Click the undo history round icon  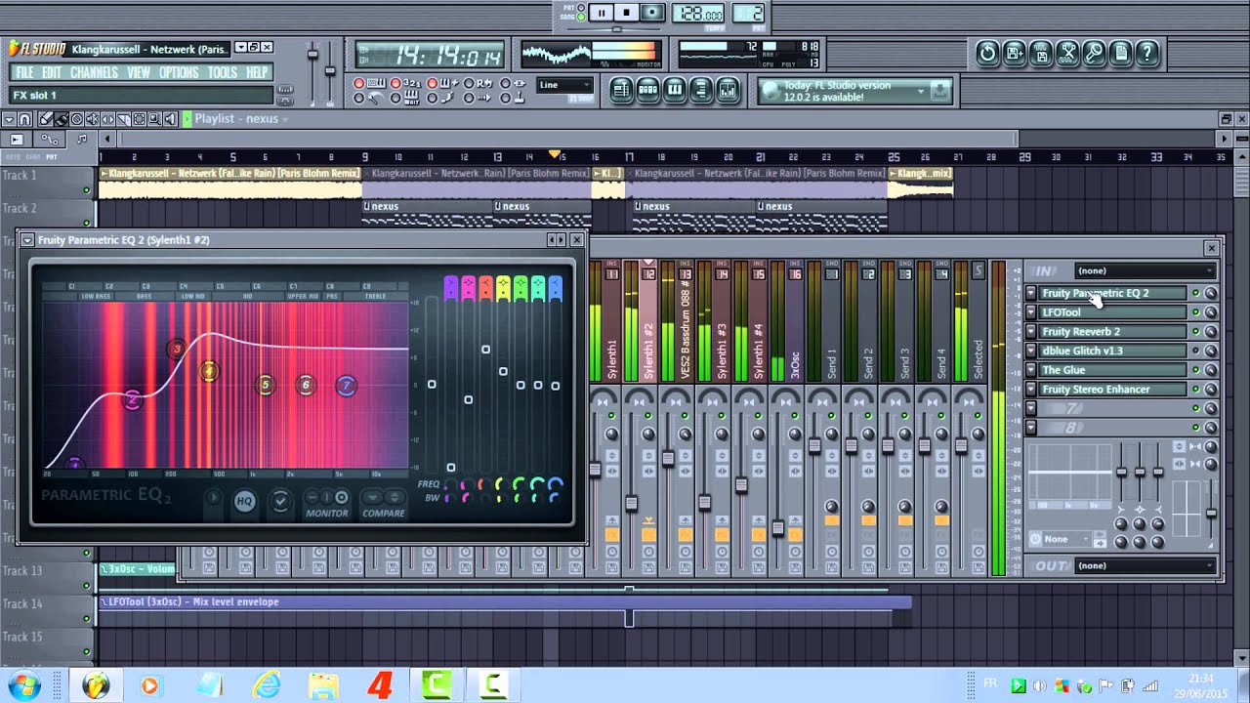tap(988, 54)
